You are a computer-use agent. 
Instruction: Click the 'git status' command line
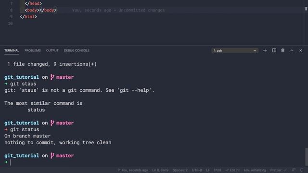(x=25, y=129)
